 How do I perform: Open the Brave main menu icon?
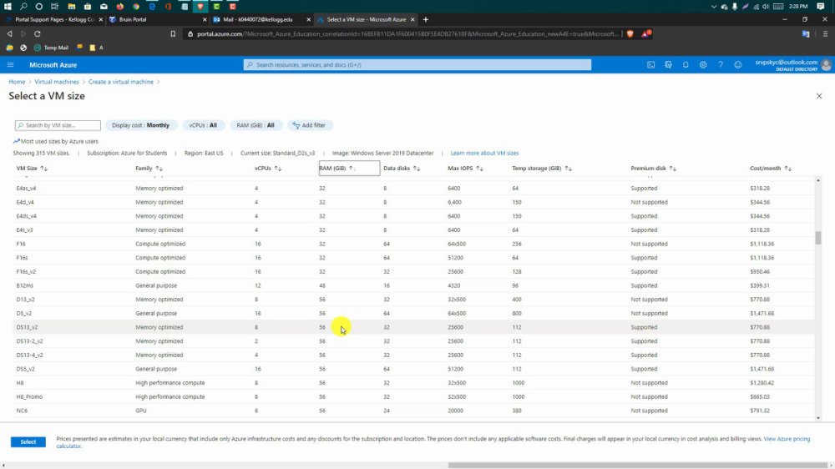825,33
